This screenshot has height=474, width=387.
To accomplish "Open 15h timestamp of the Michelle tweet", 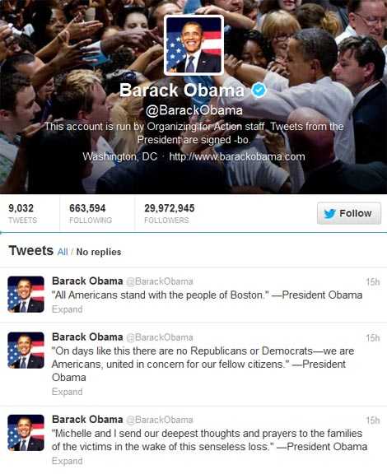I will pos(372,421).
